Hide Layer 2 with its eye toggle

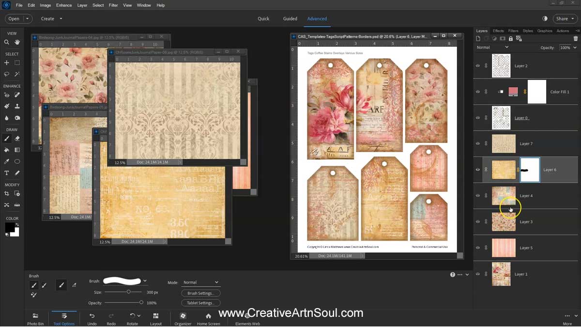(x=477, y=65)
